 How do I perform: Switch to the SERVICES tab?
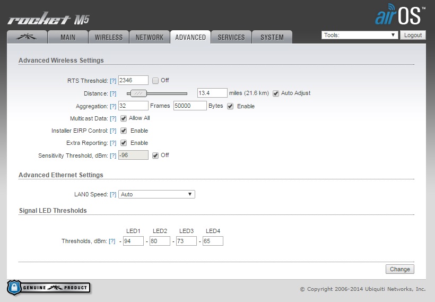231,37
